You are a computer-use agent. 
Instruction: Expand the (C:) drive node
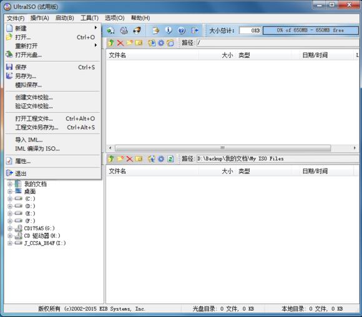click(10, 199)
